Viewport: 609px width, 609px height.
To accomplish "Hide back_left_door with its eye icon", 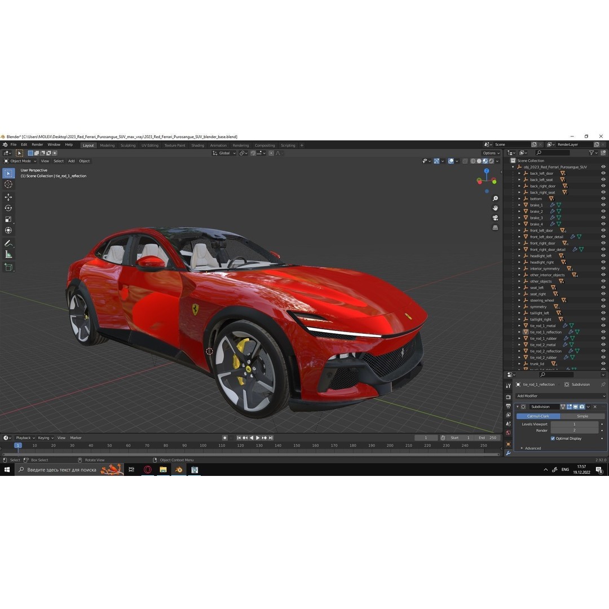I will 603,173.
